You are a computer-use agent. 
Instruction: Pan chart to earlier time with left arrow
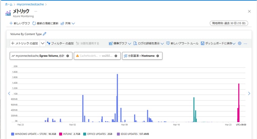[9, 93]
